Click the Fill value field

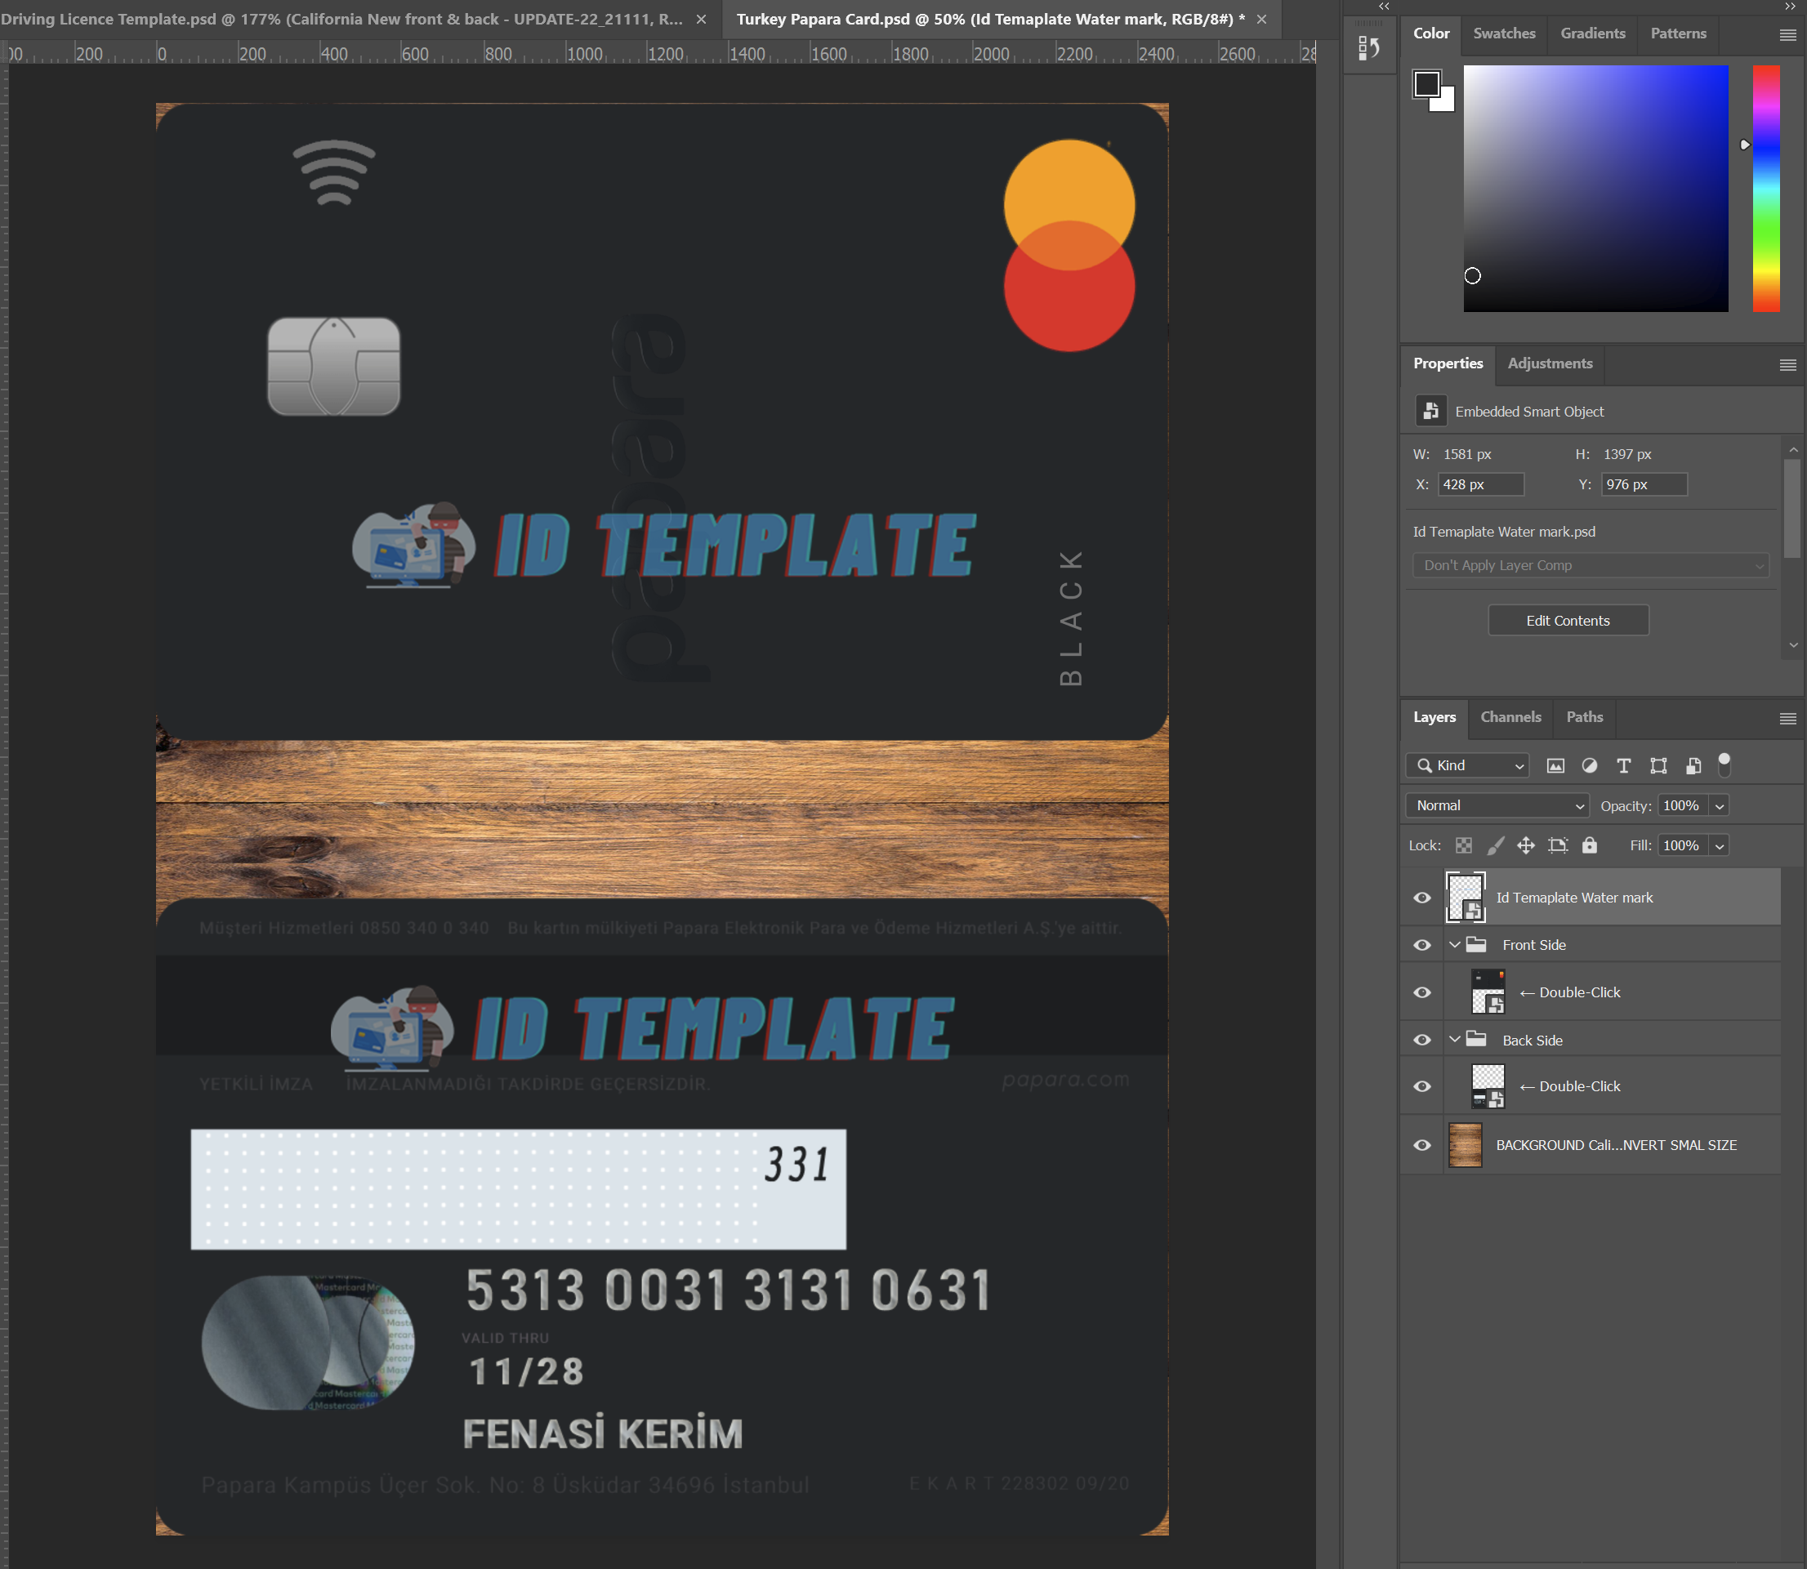(1682, 846)
